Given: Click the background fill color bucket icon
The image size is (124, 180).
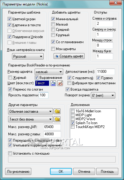Looking at the screenshot, I should click(53, 83).
